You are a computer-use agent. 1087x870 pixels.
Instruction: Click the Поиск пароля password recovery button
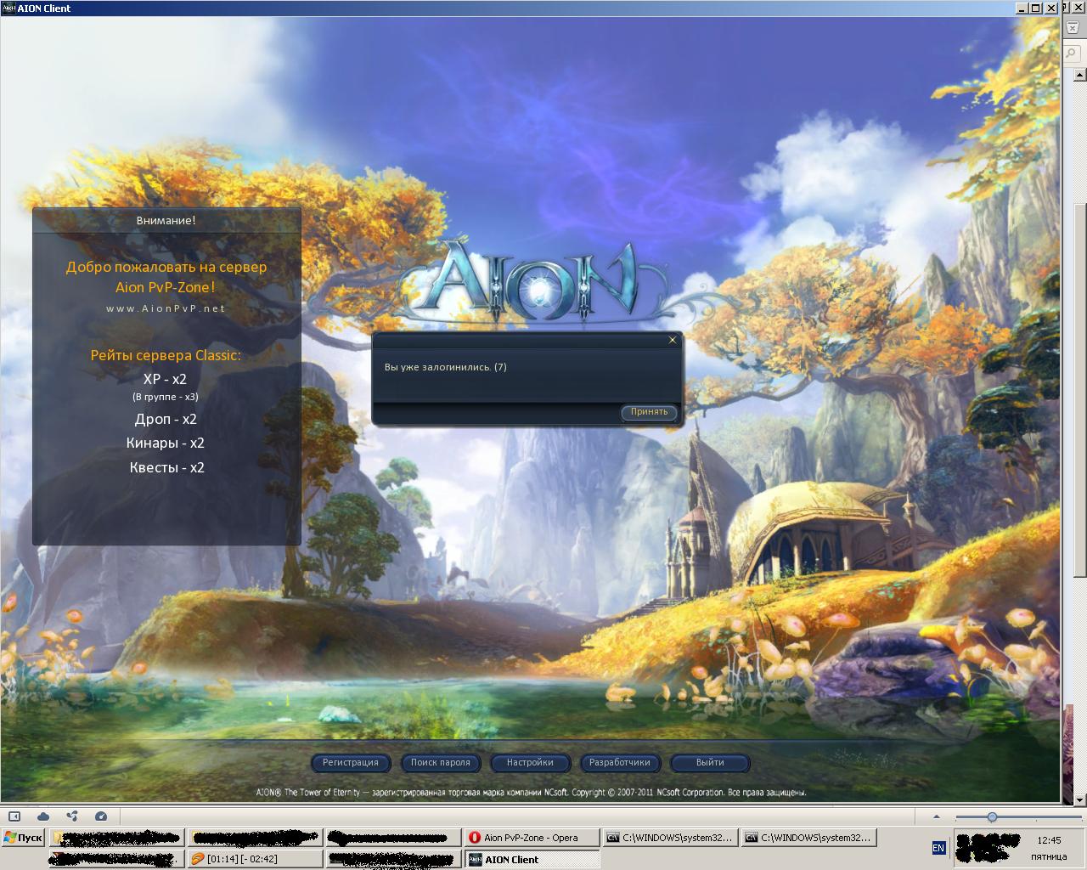coord(440,763)
